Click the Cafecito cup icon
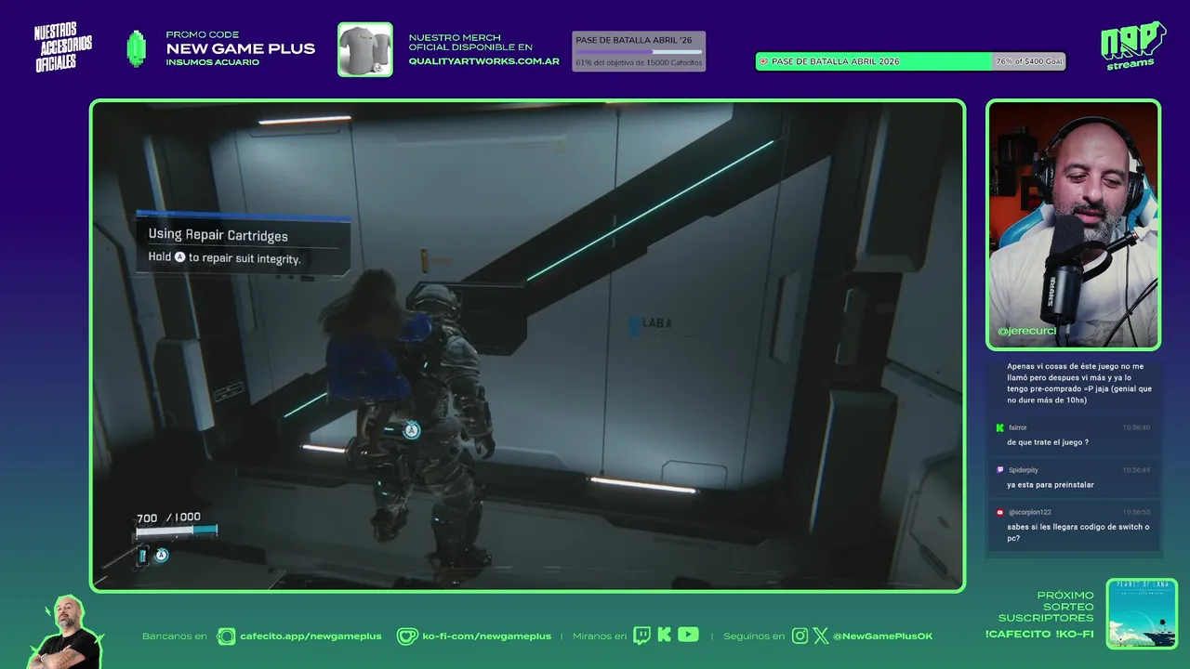 pyautogui.click(x=226, y=636)
